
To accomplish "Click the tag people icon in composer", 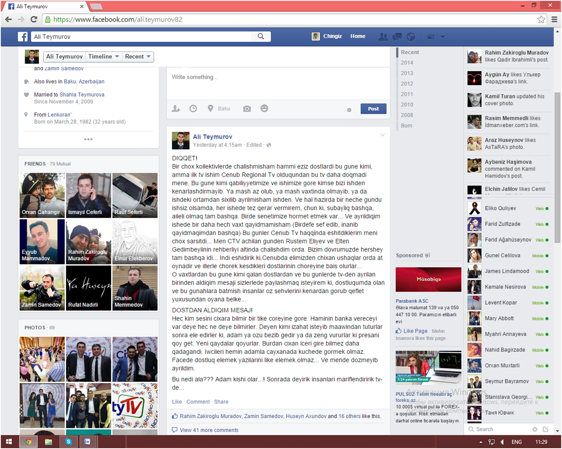I will pos(176,109).
